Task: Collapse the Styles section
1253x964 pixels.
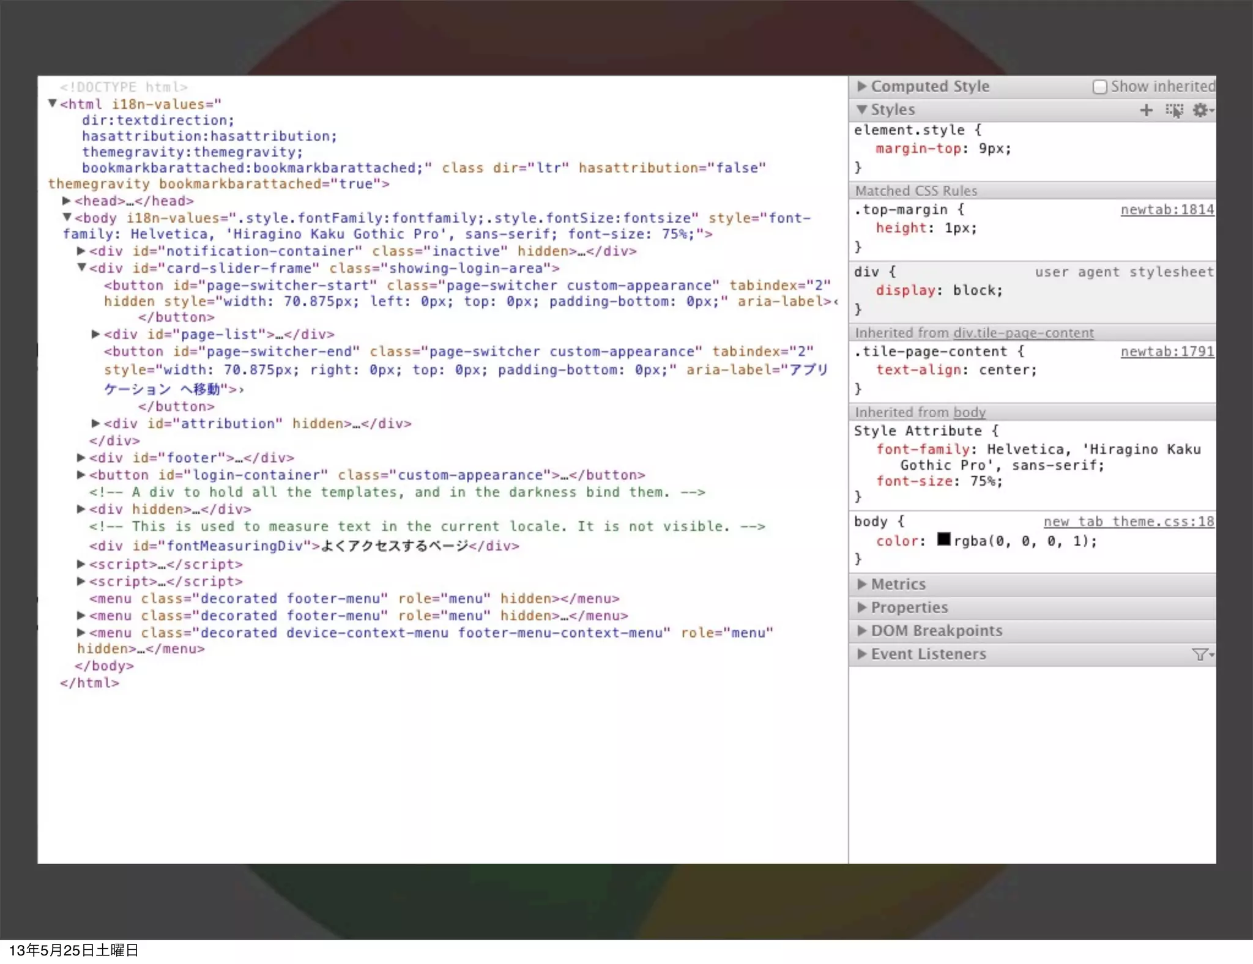Action: [x=862, y=110]
